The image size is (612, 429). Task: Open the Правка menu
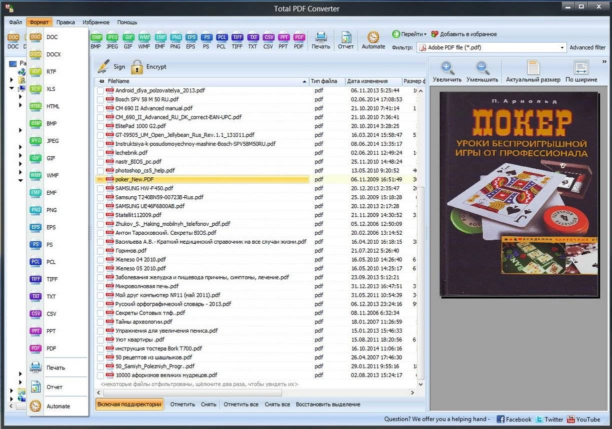point(65,22)
